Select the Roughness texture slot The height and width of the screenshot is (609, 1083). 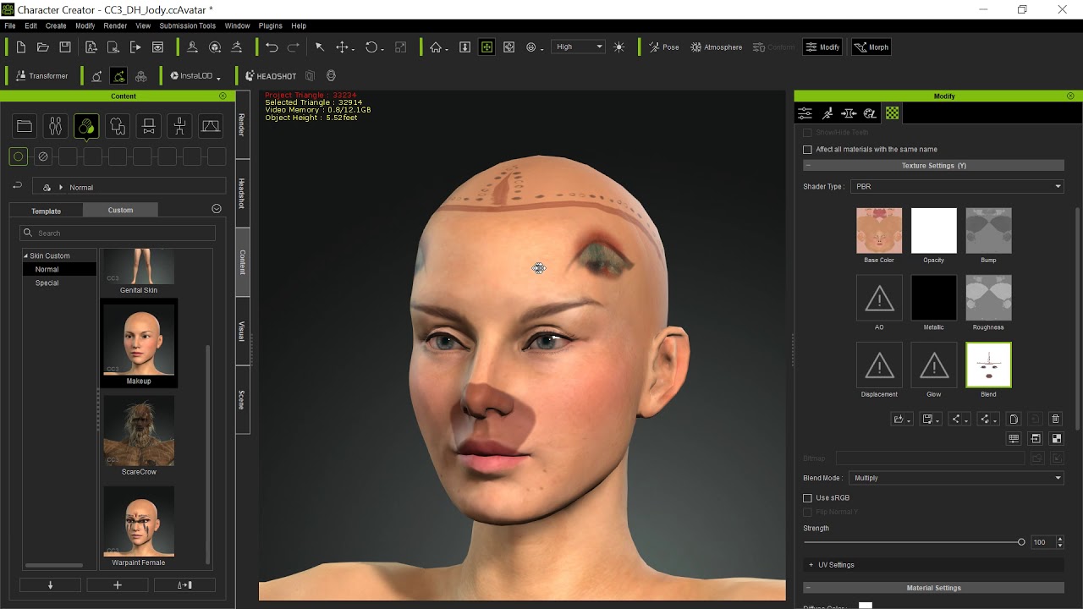988,298
